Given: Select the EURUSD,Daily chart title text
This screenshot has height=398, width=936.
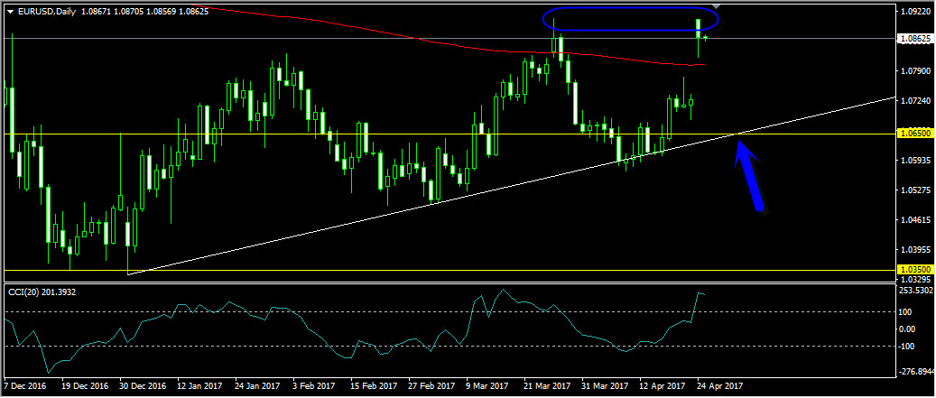Looking at the screenshot, I should coord(47,12).
